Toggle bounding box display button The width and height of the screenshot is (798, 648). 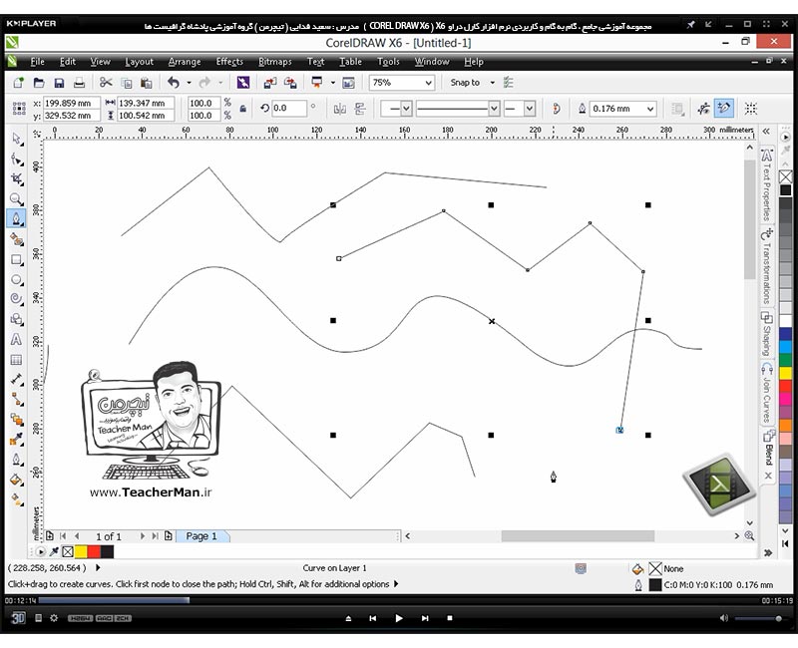[751, 109]
